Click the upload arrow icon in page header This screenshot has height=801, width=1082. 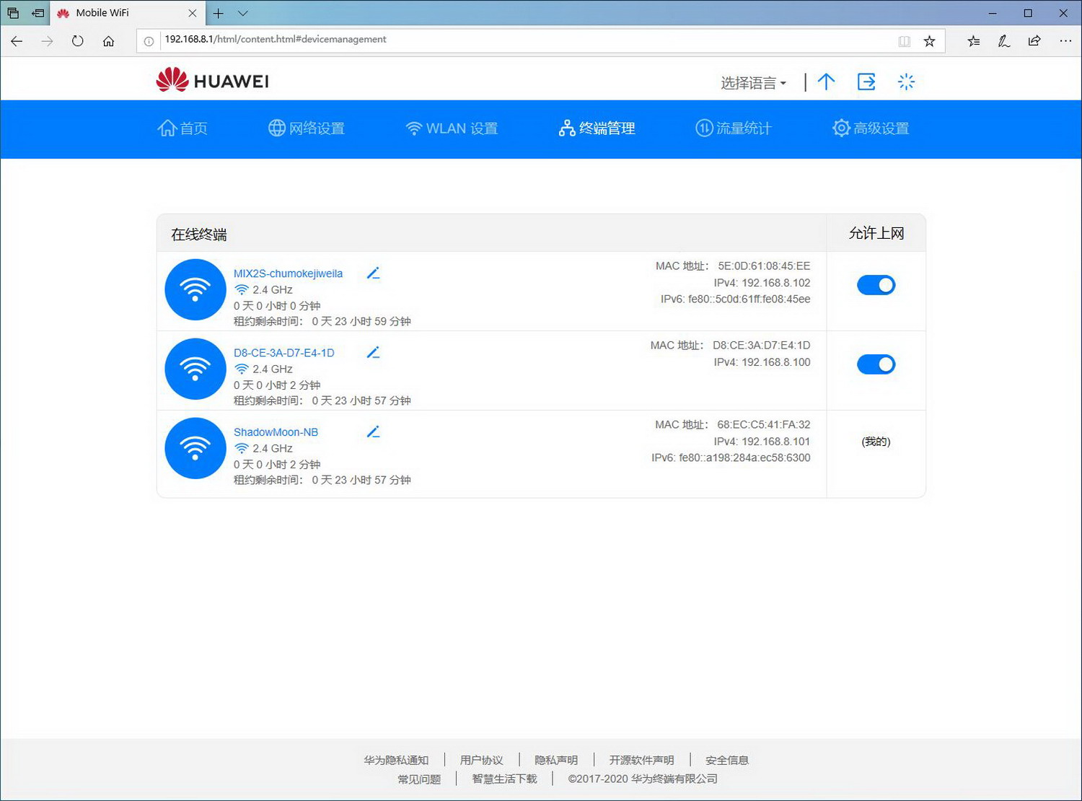pos(826,82)
